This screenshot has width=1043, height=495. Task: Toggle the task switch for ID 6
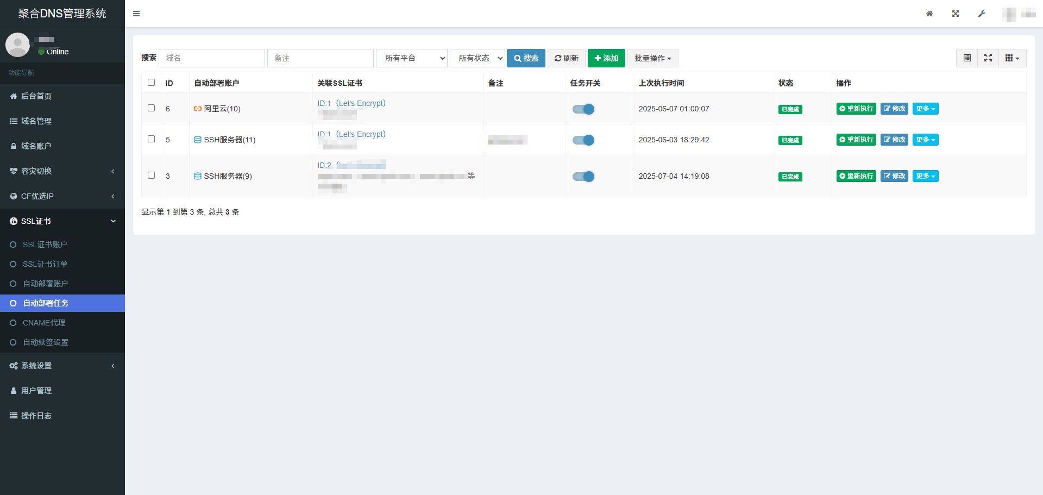click(583, 109)
